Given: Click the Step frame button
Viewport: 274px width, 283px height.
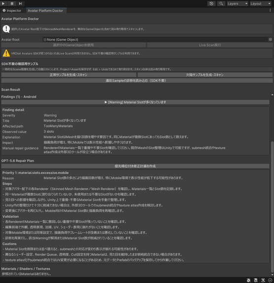Looking at the screenshot, I should [x=21, y=3].
